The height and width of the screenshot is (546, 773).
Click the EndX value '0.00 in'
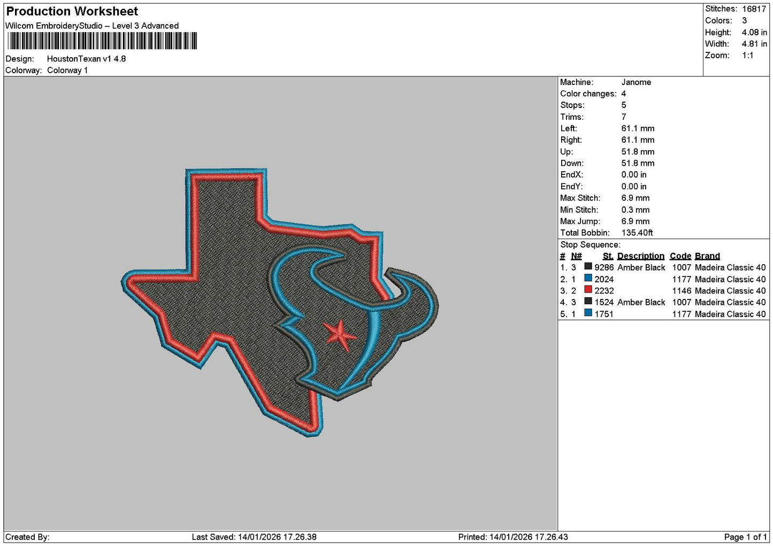pos(634,175)
